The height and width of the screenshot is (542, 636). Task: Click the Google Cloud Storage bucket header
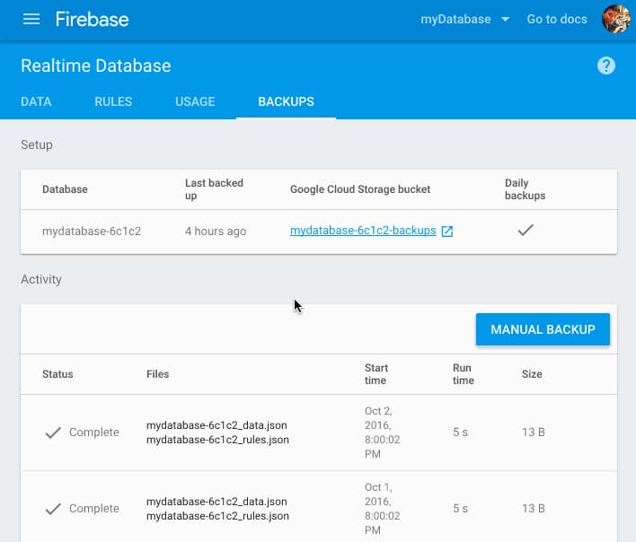360,189
